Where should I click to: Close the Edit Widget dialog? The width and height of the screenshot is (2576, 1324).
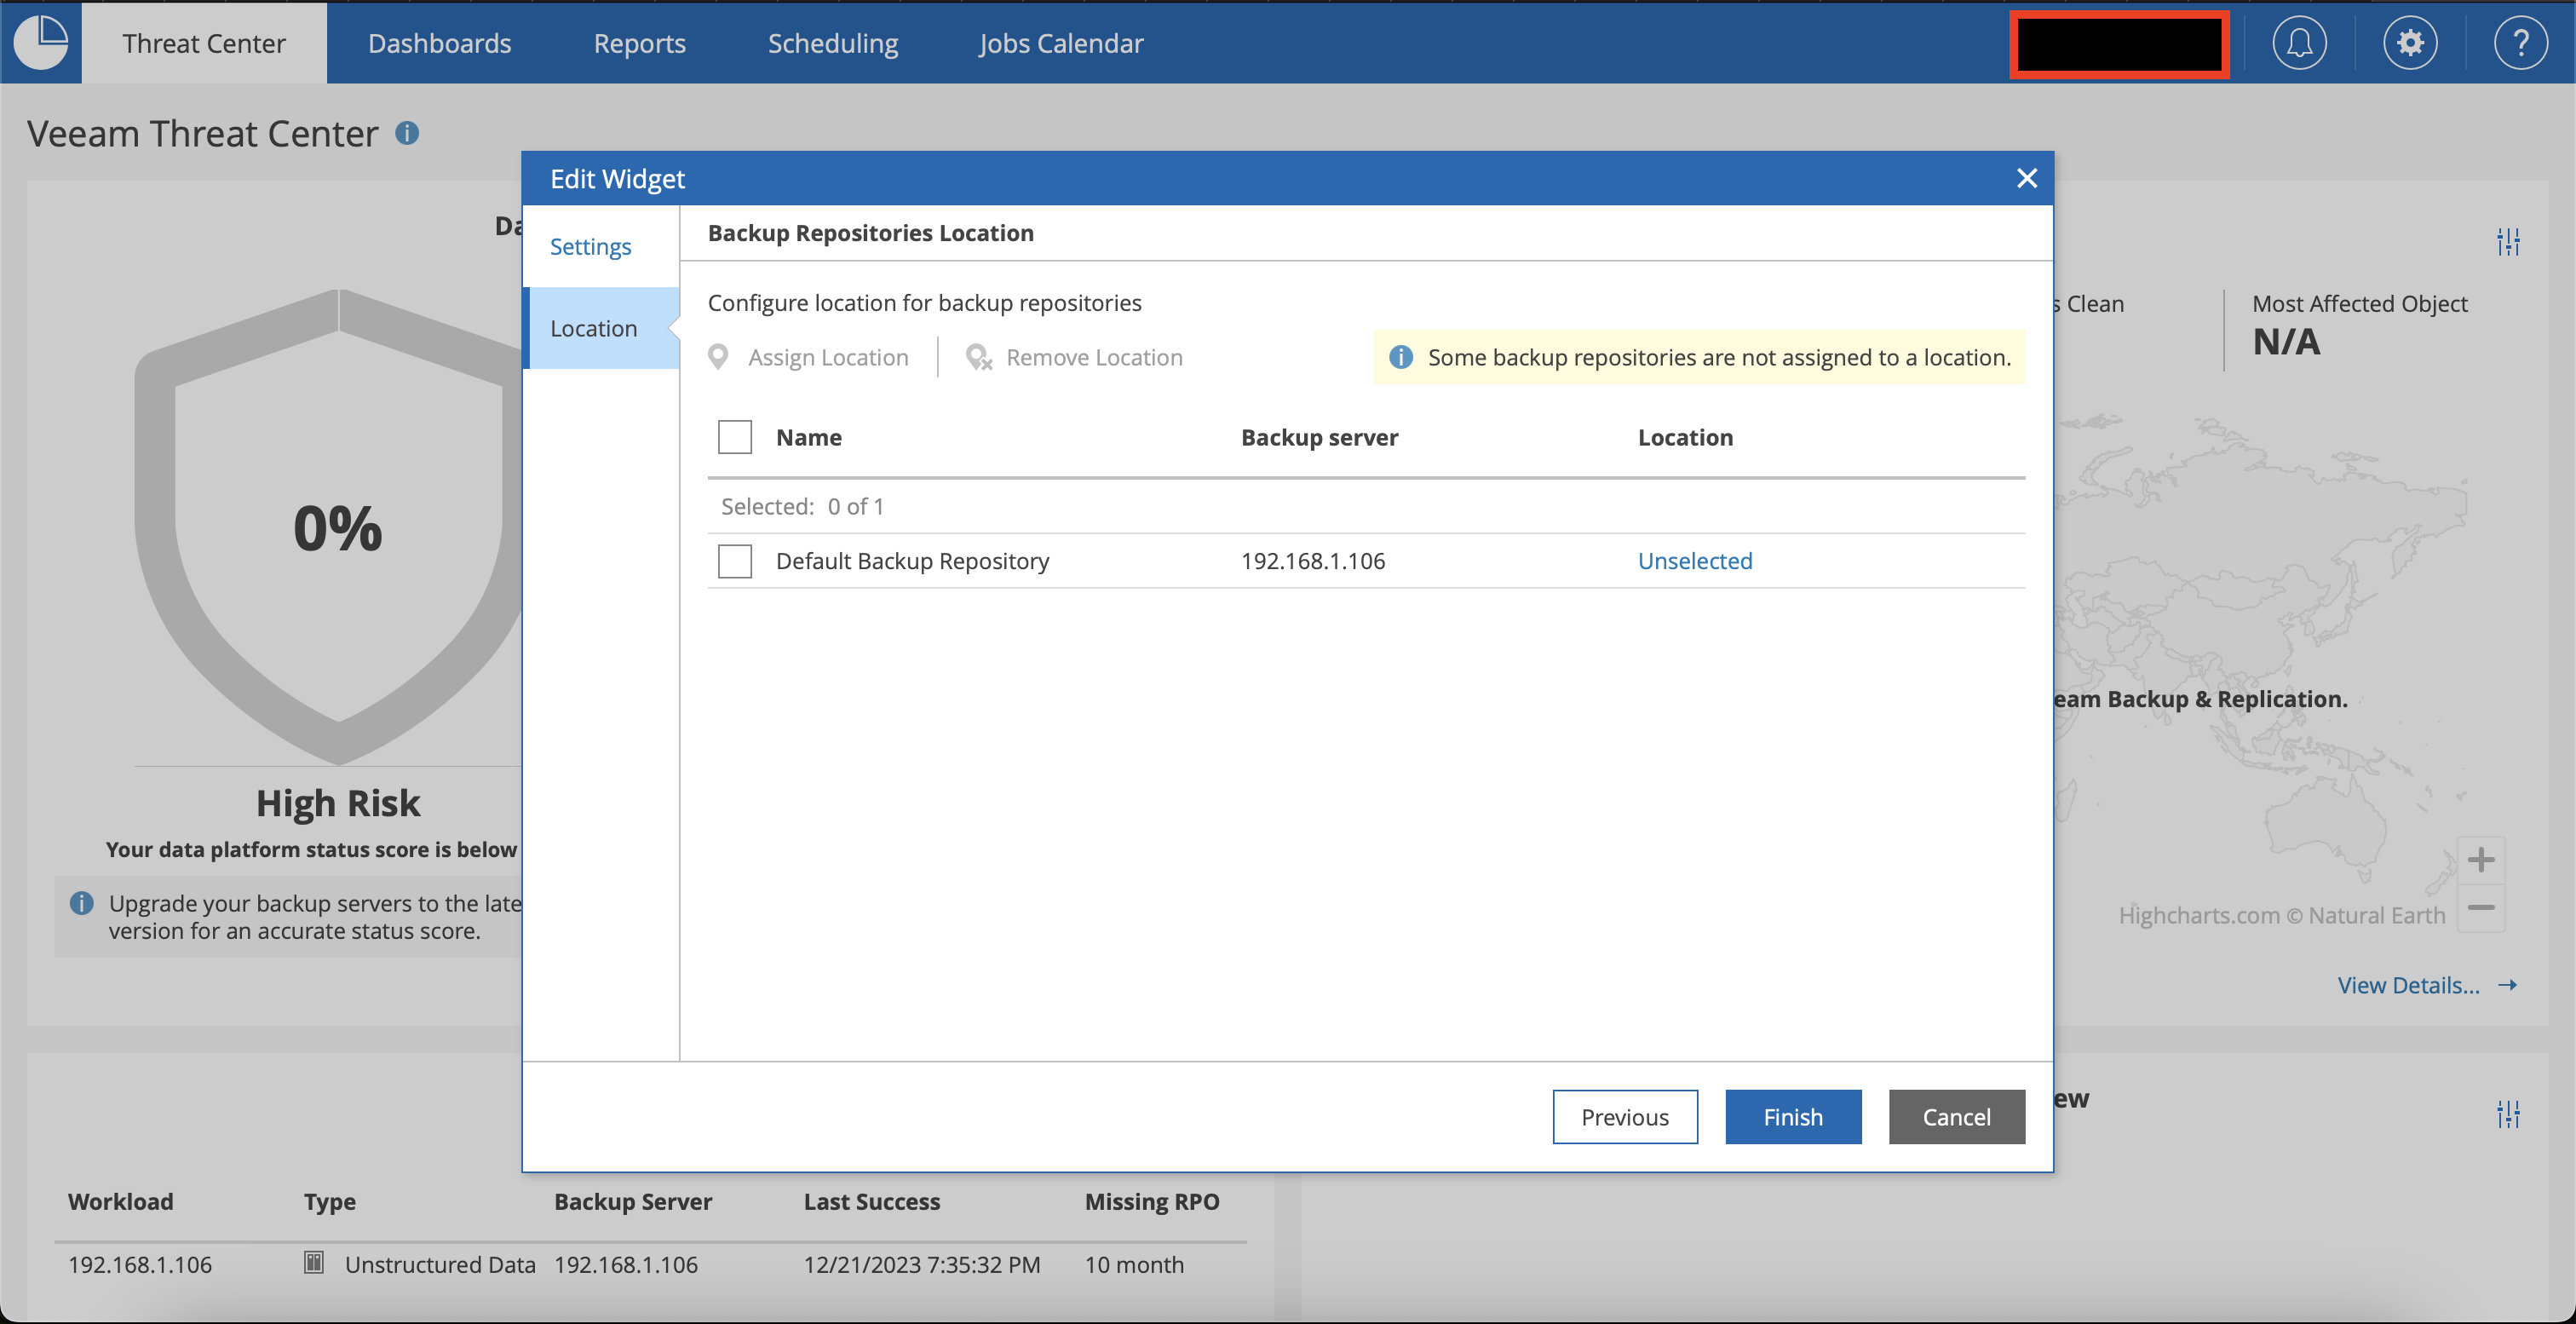point(2026,178)
